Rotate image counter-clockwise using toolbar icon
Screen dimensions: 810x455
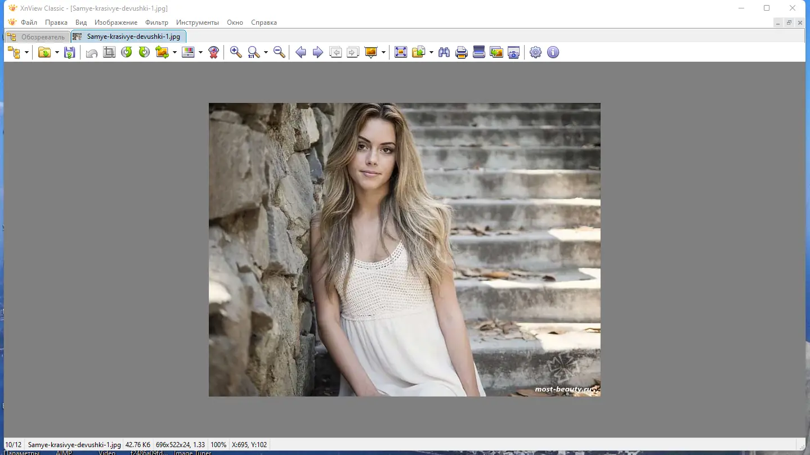click(127, 52)
